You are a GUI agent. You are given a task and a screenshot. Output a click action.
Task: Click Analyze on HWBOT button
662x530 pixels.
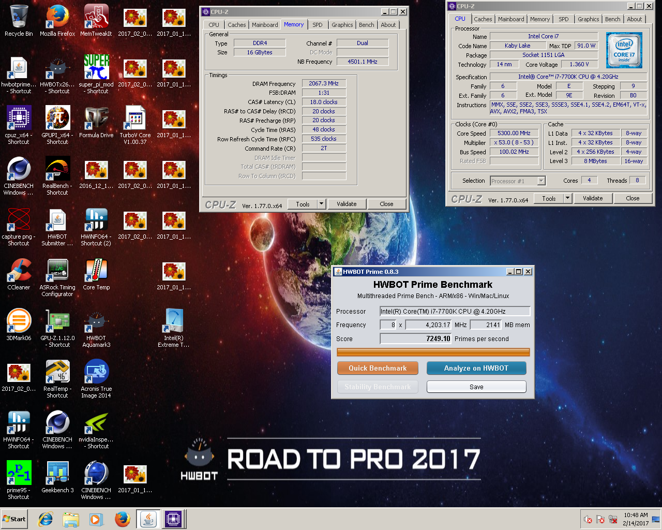click(x=476, y=368)
